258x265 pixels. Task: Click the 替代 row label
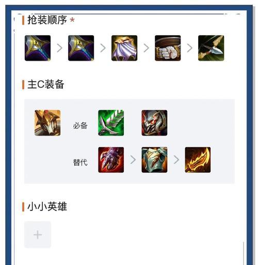80,163
